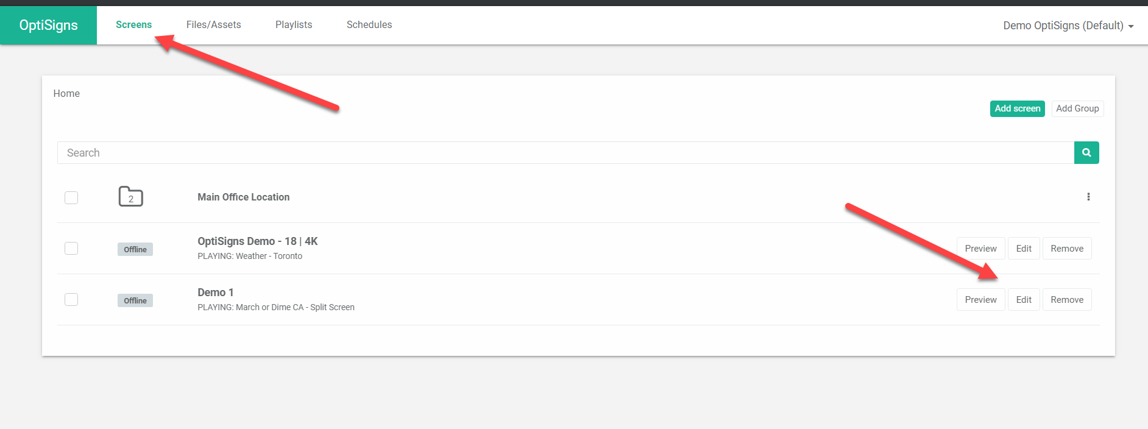Preview the OptiSigns Demo - 18 screen
This screenshot has width=1148, height=429.
[x=980, y=249]
